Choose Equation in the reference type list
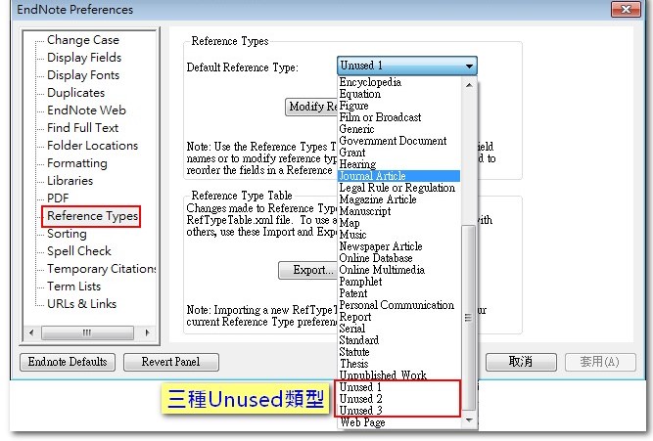The width and height of the screenshot is (653, 441). click(360, 94)
